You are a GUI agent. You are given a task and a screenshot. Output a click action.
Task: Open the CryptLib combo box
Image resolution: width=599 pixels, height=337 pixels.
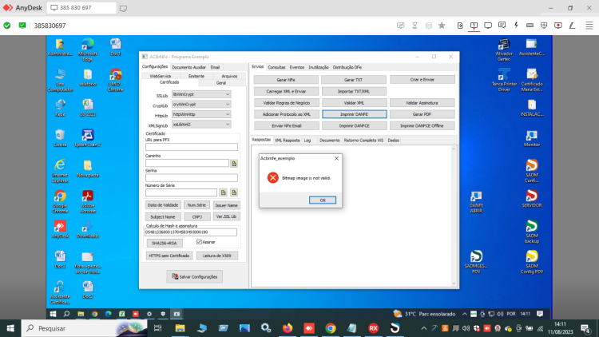201,104
